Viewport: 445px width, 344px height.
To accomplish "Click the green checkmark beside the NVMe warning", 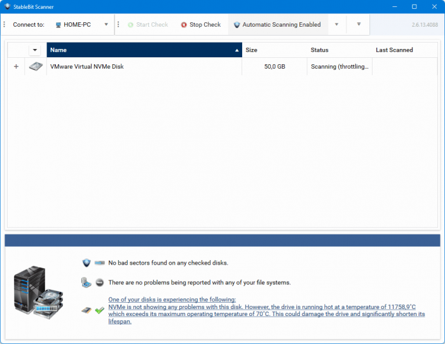I will tap(100, 310).
